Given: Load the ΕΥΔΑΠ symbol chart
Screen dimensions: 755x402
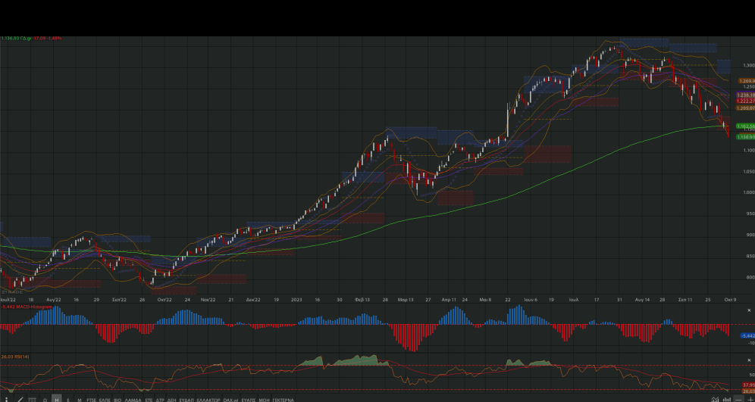Looking at the screenshot, I should 186,400.
